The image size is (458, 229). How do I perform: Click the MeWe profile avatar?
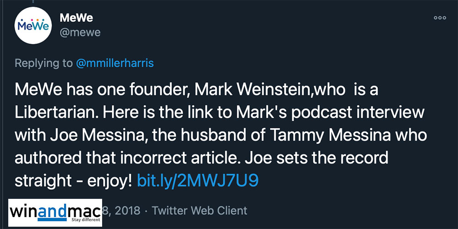pos(32,26)
